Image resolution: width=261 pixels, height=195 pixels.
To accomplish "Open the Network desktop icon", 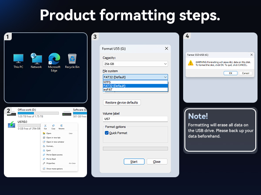I will [x=36, y=61].
